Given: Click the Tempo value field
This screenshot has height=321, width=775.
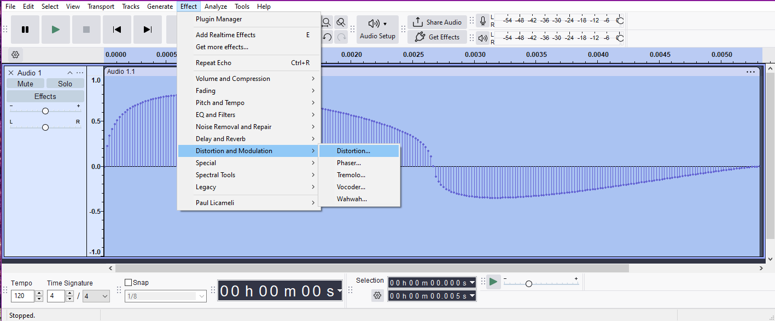Looking at the screenshot, I should click(22, 296).
